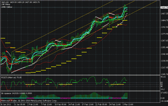Click price scale value 1379.90

(x=165, y=34)
